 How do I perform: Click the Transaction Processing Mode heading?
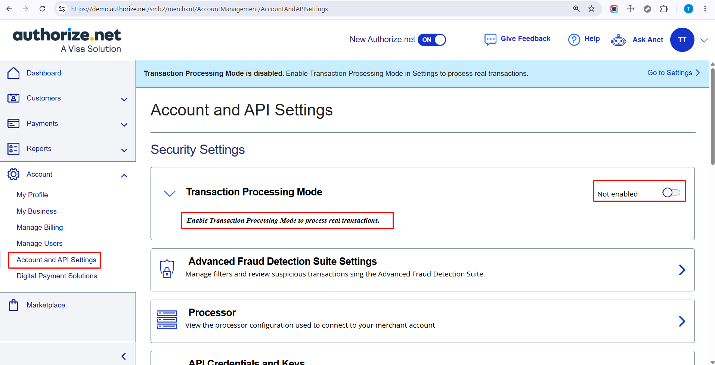click(x=254, y=192)
